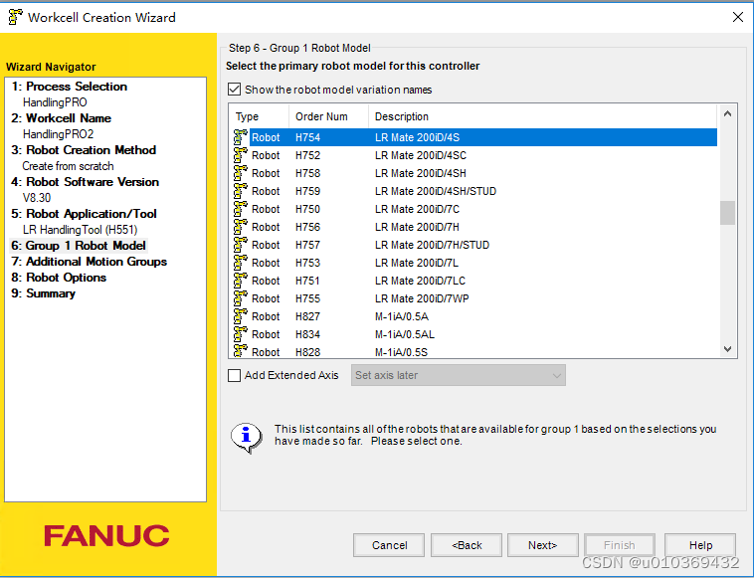
Task: Go to step 9 Summary
Action: pyautogui.click(x=44, y=293)
